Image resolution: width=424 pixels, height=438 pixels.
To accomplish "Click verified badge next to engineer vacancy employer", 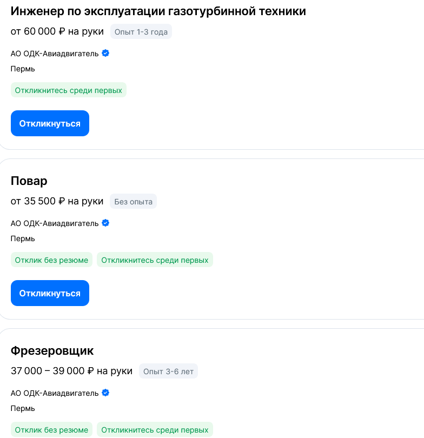I will [x=105, y=53].
